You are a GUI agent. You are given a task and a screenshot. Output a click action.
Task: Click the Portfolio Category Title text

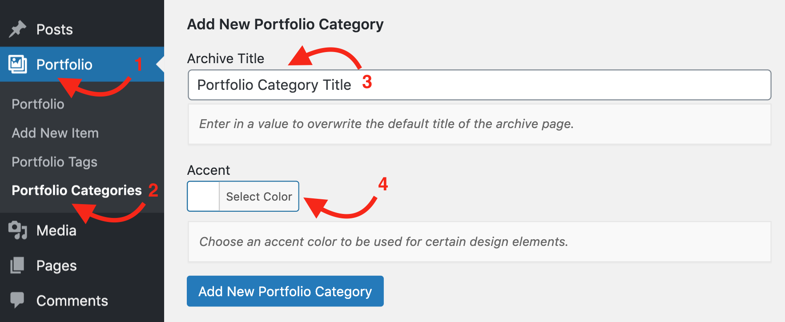(x=274, y=85)
